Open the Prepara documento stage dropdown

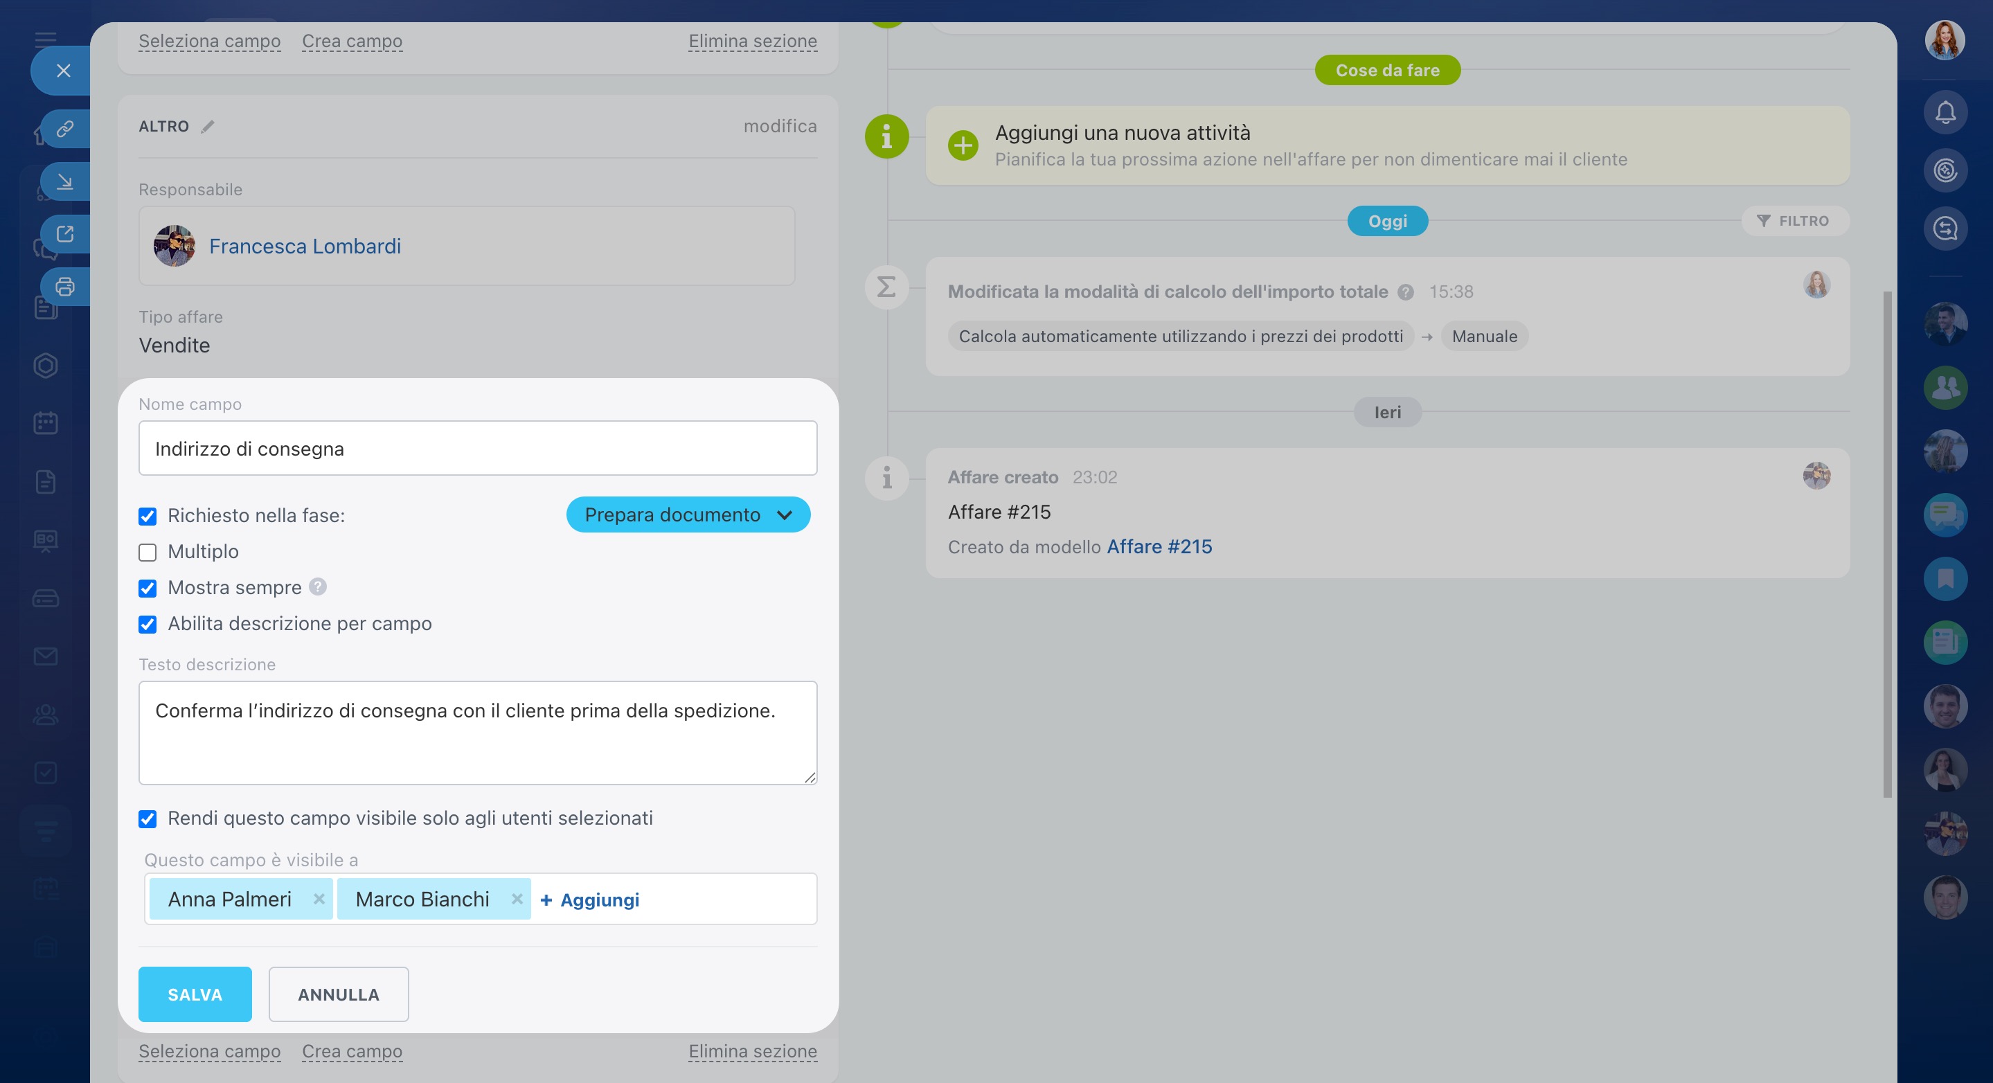(688, 515)
